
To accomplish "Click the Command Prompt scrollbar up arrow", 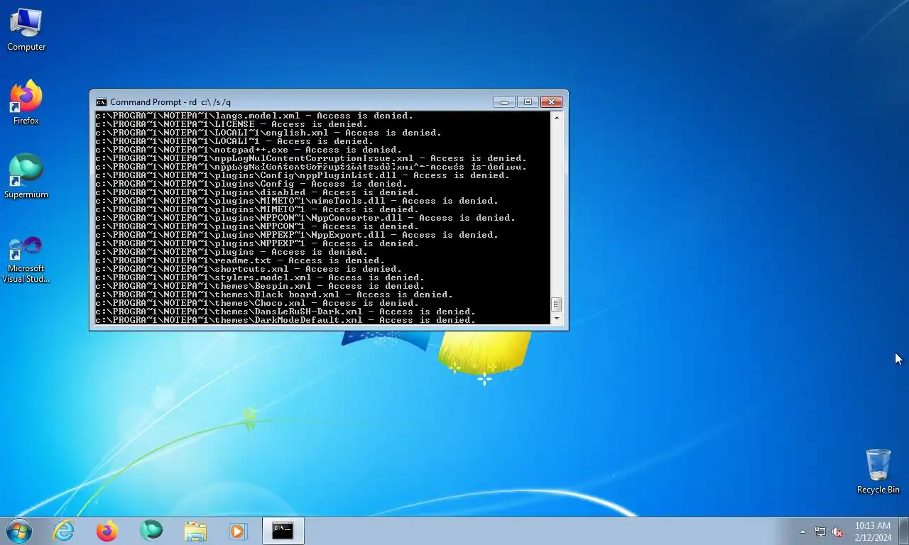I will (x=557, y=117).
